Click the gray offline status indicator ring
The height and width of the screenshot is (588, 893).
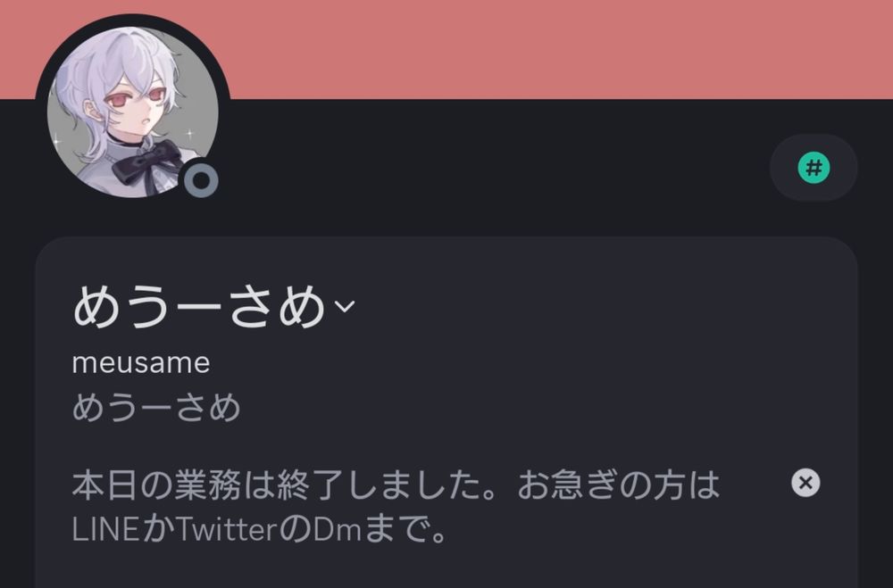click(202, 180)
